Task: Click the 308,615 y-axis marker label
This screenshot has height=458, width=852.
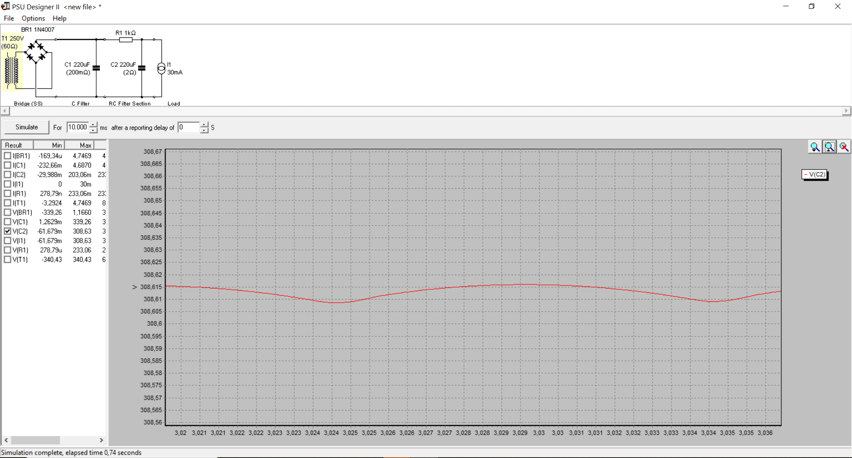Action: pos(151,287)
